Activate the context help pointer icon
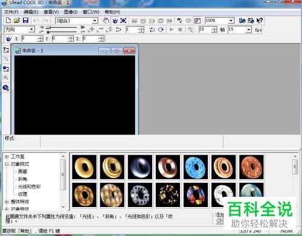 tap(260, 21)
